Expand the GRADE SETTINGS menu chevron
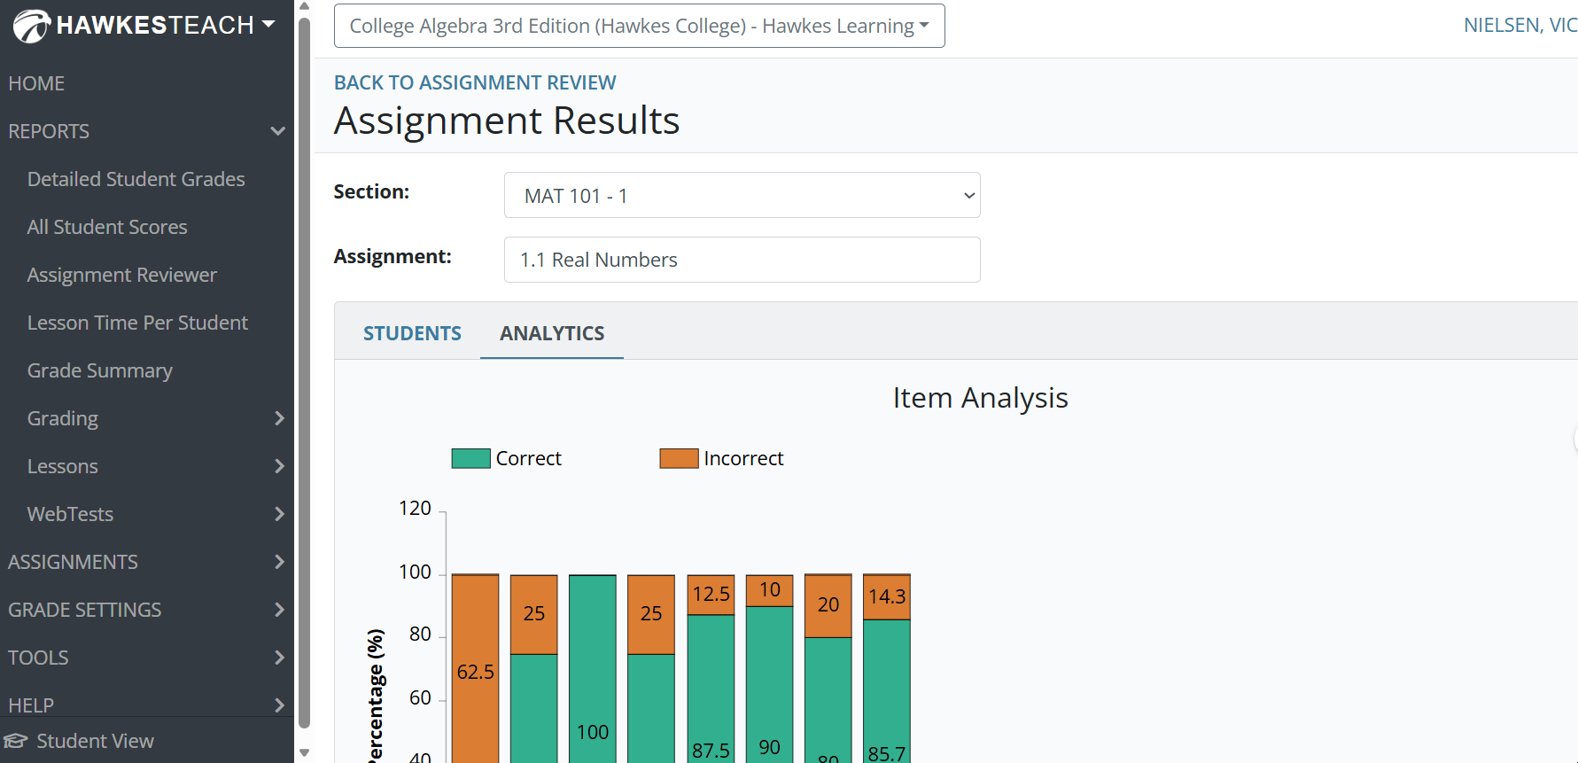Screen dimensions: 1578x763 [x=279, y=610]
